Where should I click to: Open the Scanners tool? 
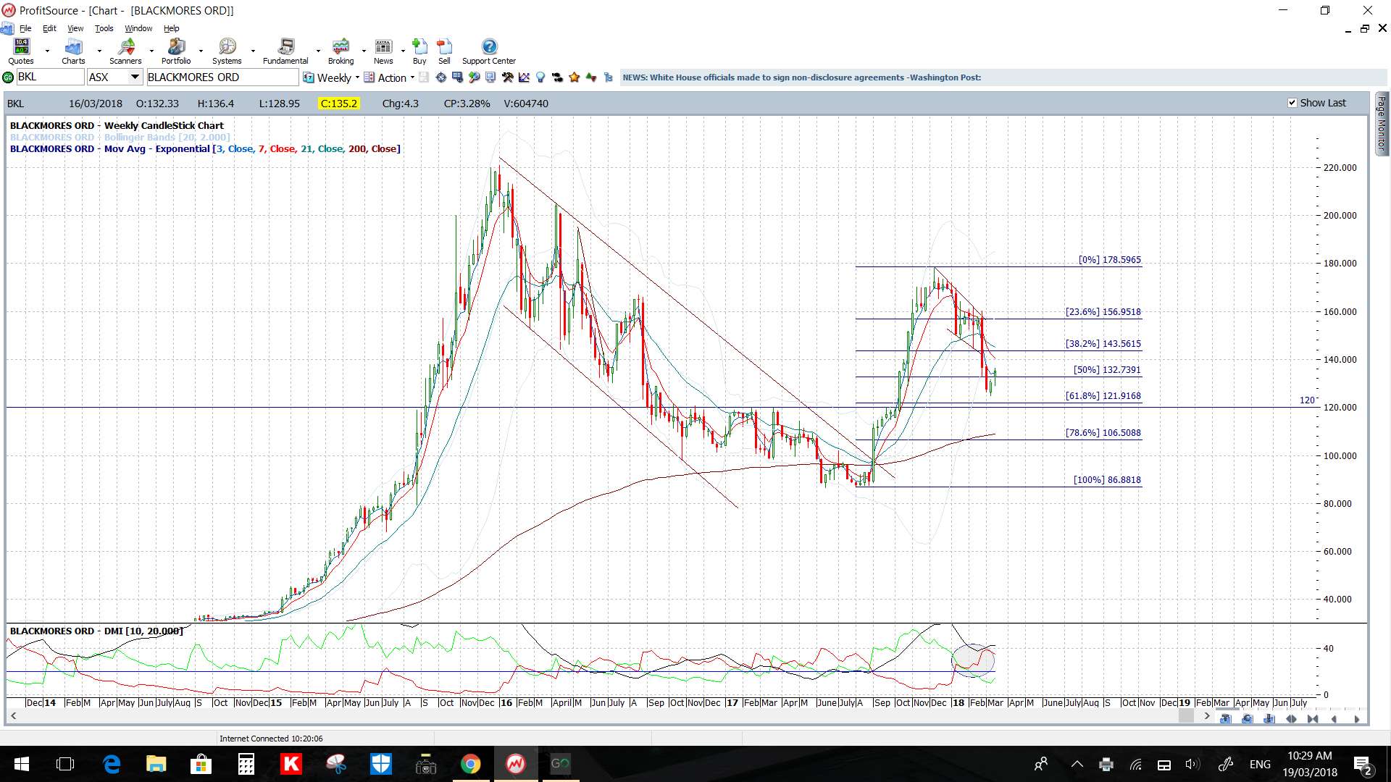point(125,51)
